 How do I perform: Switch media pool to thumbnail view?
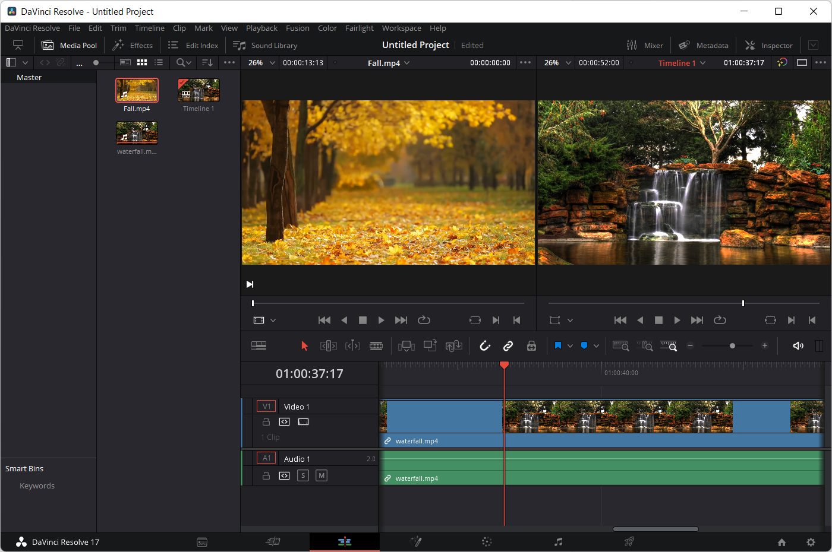142,62
